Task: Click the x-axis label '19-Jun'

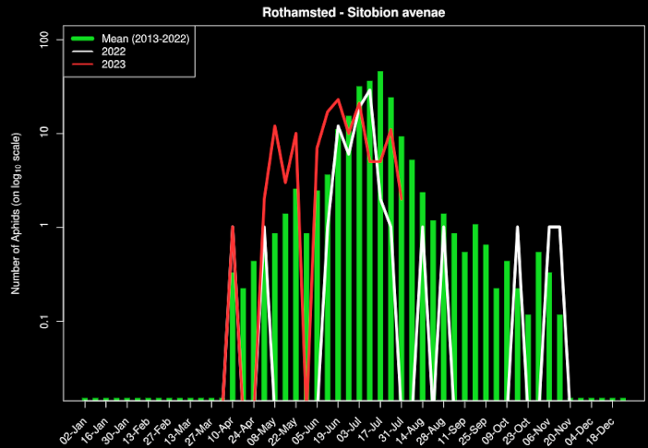Action: (x=327, y=430)
